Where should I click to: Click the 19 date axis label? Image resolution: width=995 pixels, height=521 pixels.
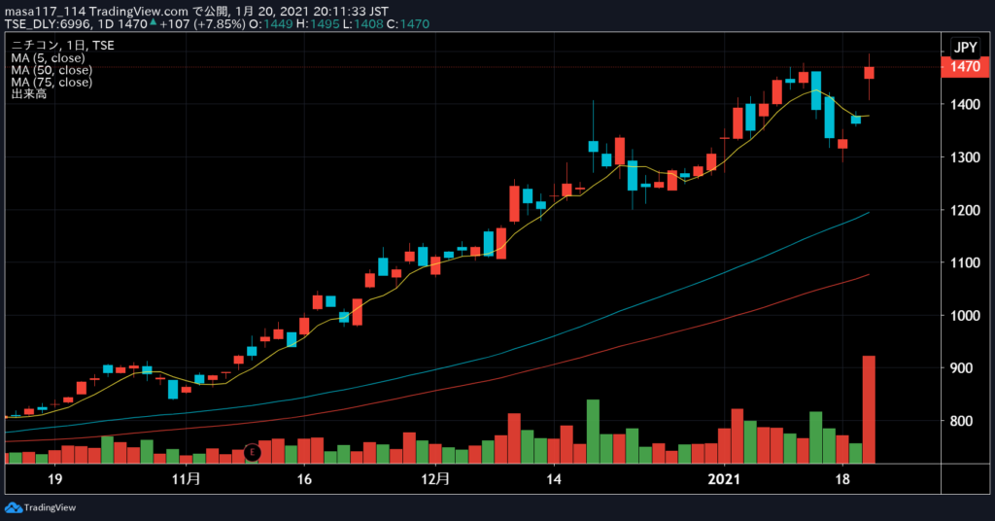(54, 478)
